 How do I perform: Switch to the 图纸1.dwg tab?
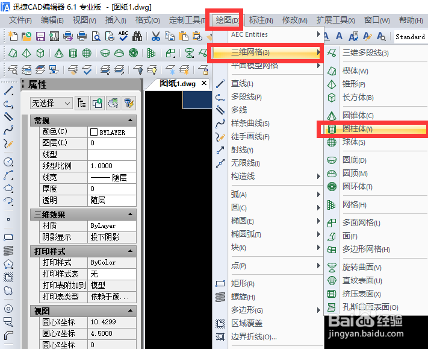[178, 83]
